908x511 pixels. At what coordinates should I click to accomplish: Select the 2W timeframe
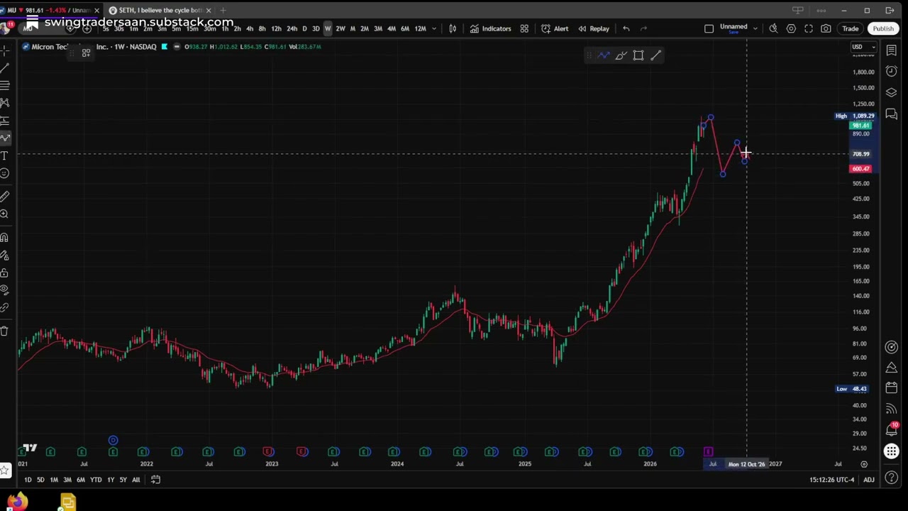click(340, 28)
